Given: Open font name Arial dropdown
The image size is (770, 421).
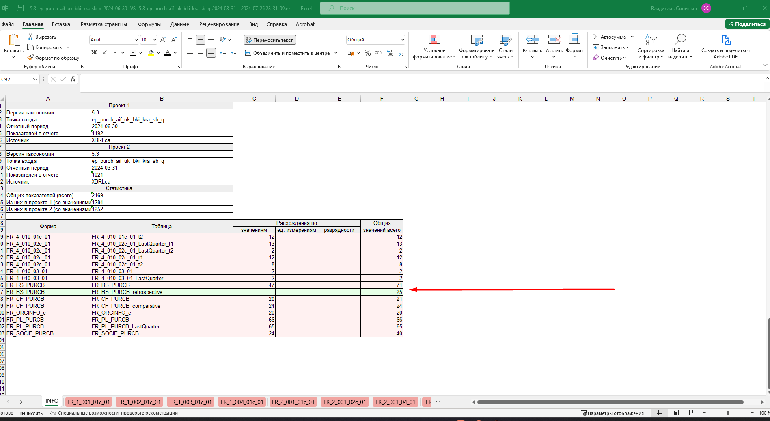Looking at the screenshot, I should coord(136,40).
